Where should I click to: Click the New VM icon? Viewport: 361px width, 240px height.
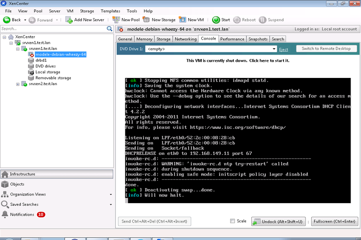[x=182, y=19]
